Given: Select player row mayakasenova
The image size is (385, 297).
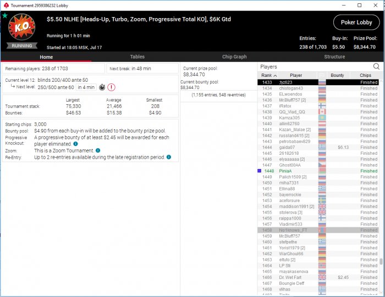Looking at the screenshot, I should (x=318, y=272).
